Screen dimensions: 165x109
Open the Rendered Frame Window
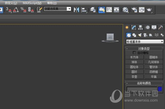pyautogui.click(x=142, y=10)
